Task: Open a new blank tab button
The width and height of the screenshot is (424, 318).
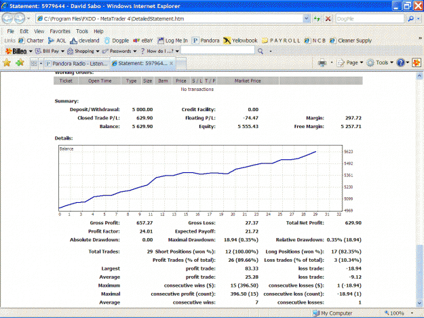Action: [x=181, y=64]
